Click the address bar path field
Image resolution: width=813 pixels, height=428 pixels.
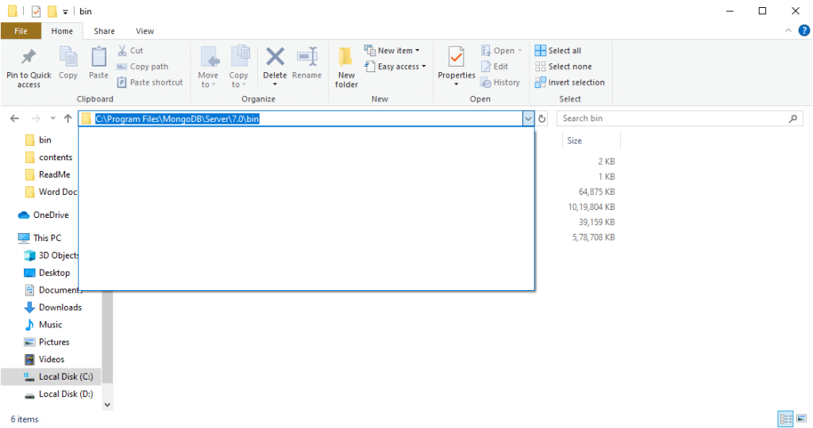[x=301, y=119]
